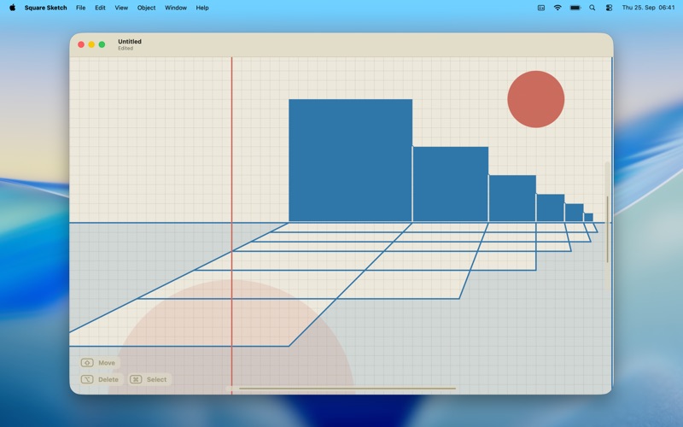Viewport: 683px width, 427px height.
Task: Zoom the window with the green button
Action: click(x=102, y=44)
